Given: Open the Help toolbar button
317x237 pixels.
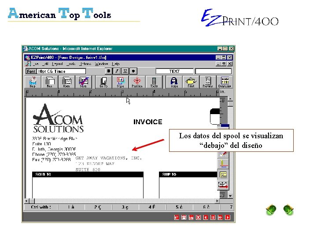Looking at the screenshot, I should click(x=33, y=82).
